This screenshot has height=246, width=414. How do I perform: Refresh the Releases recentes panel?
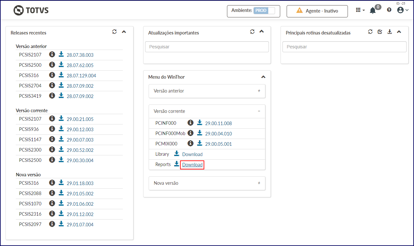tap(114, 32)
